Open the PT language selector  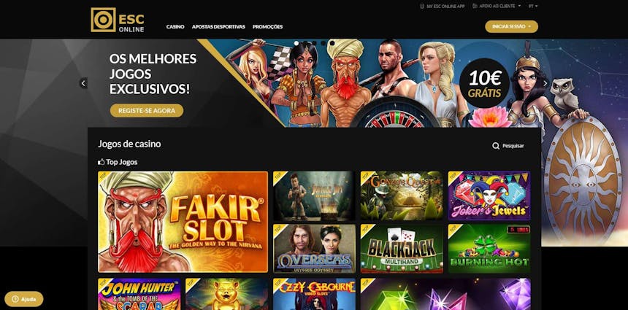coord(533,6)
